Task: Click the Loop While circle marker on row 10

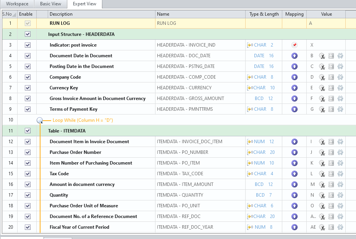Action: (x=40, y=120)
